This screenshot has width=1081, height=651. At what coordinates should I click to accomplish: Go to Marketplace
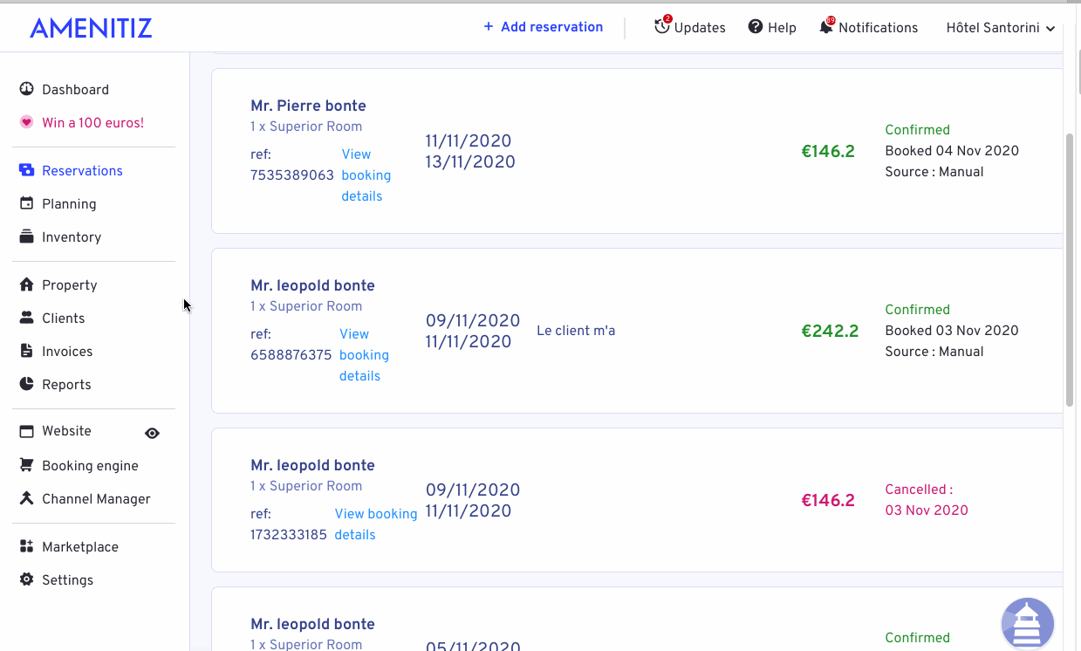coord(80,546)
